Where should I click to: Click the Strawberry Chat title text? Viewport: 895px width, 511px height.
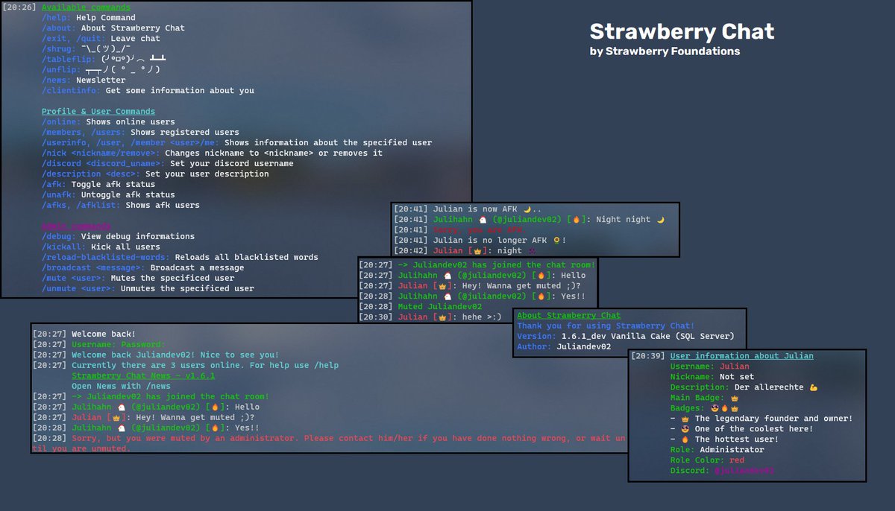(682, 31)
